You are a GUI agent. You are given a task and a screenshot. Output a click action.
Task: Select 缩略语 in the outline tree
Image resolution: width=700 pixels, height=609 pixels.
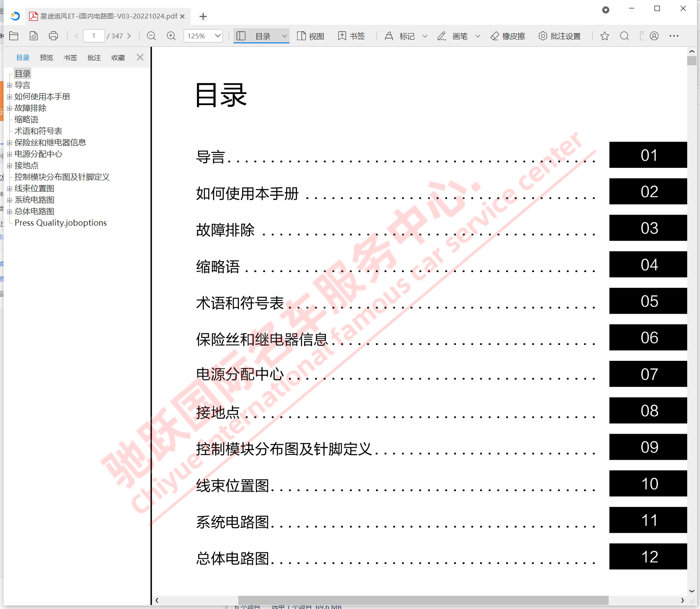[x=26, y=120]
